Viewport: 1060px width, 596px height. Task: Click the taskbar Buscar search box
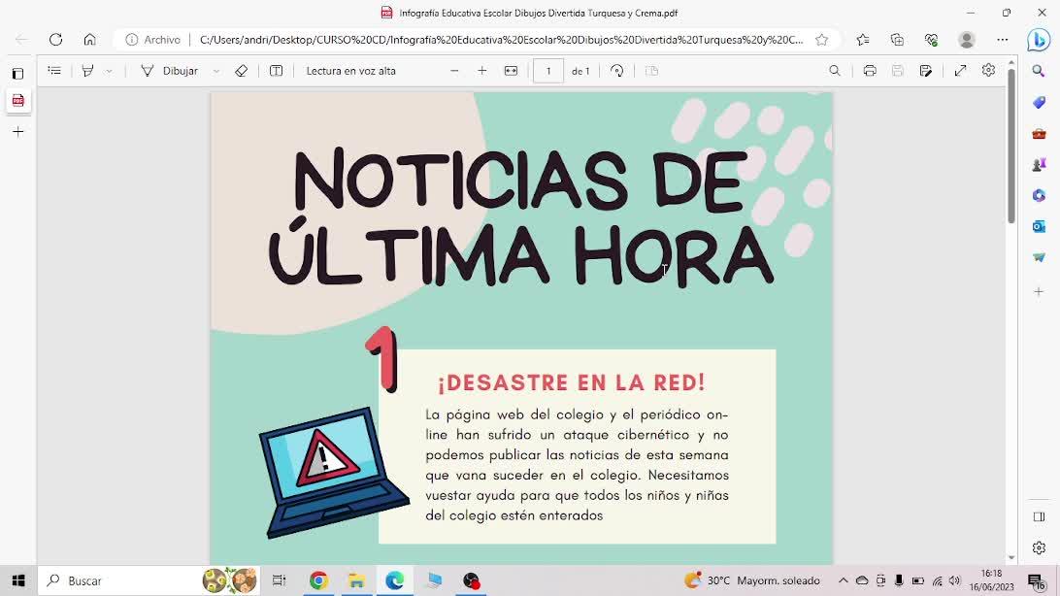click(x=149, y=580)
